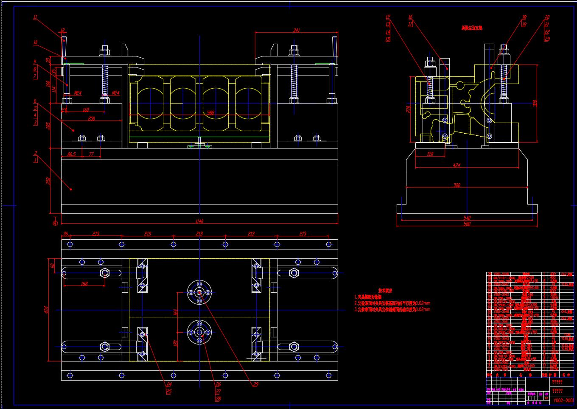Image resolution: width=577 pixels, height=409 pixels.
Task: Click part balloon number 22
Action: 547,32
